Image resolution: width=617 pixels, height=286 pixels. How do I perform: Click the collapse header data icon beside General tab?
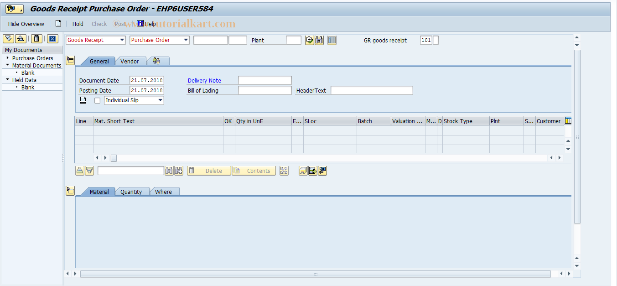pyautogui.click(x=70, y=61)
